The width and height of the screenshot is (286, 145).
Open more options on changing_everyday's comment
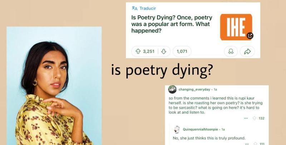(246, 118)
